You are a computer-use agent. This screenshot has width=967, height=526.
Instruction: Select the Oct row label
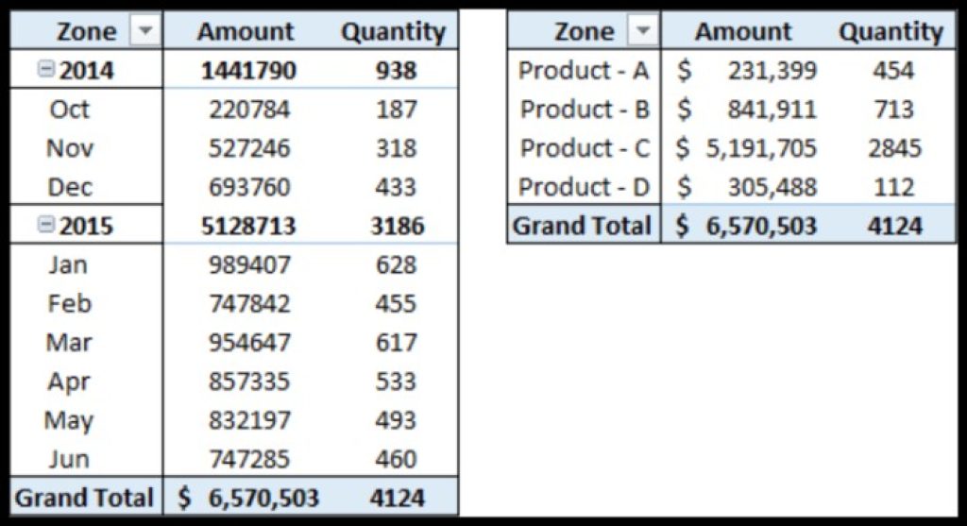(x=69, y=110)
